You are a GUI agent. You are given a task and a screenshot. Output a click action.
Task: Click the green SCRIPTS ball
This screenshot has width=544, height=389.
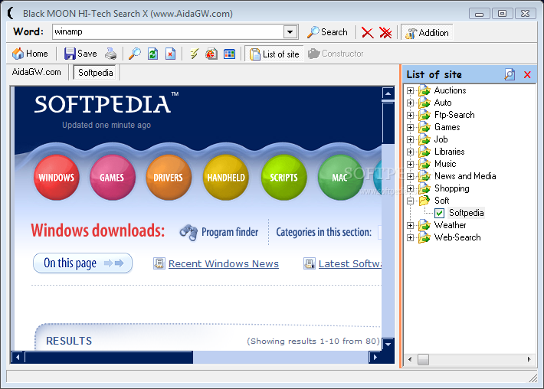(283, 177)
